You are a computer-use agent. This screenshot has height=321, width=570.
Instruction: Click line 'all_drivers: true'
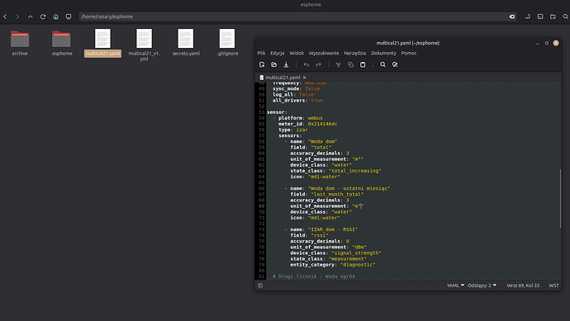297,100
